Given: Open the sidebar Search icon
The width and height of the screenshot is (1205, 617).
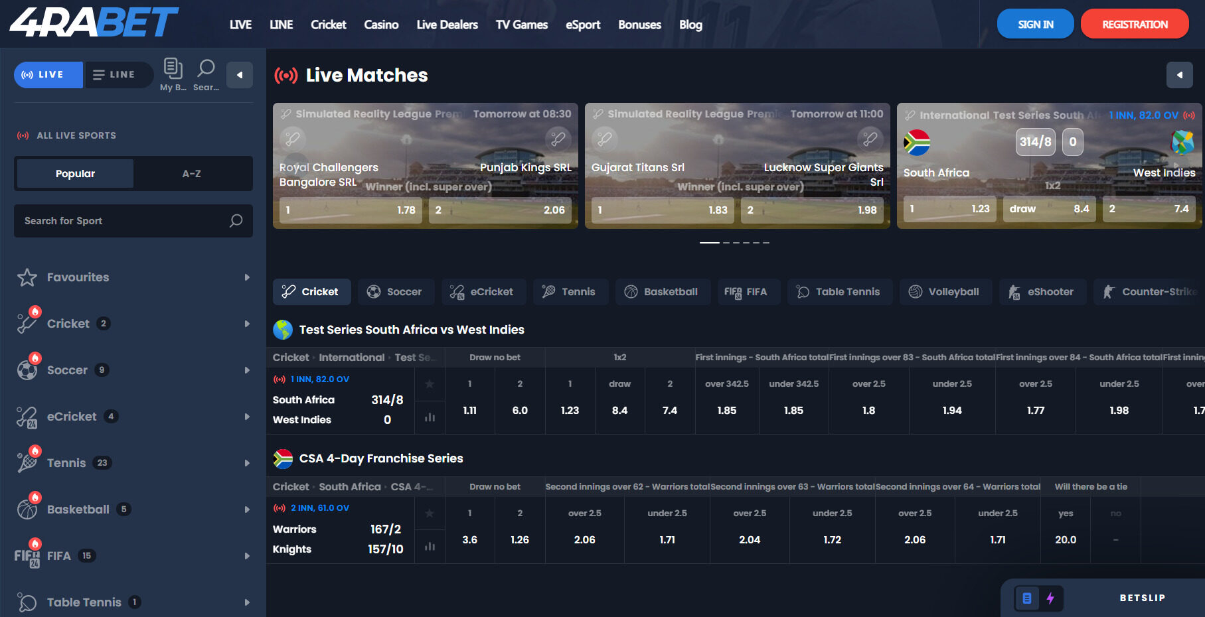Looking at the screenshot, I should (x=206, y=74).
